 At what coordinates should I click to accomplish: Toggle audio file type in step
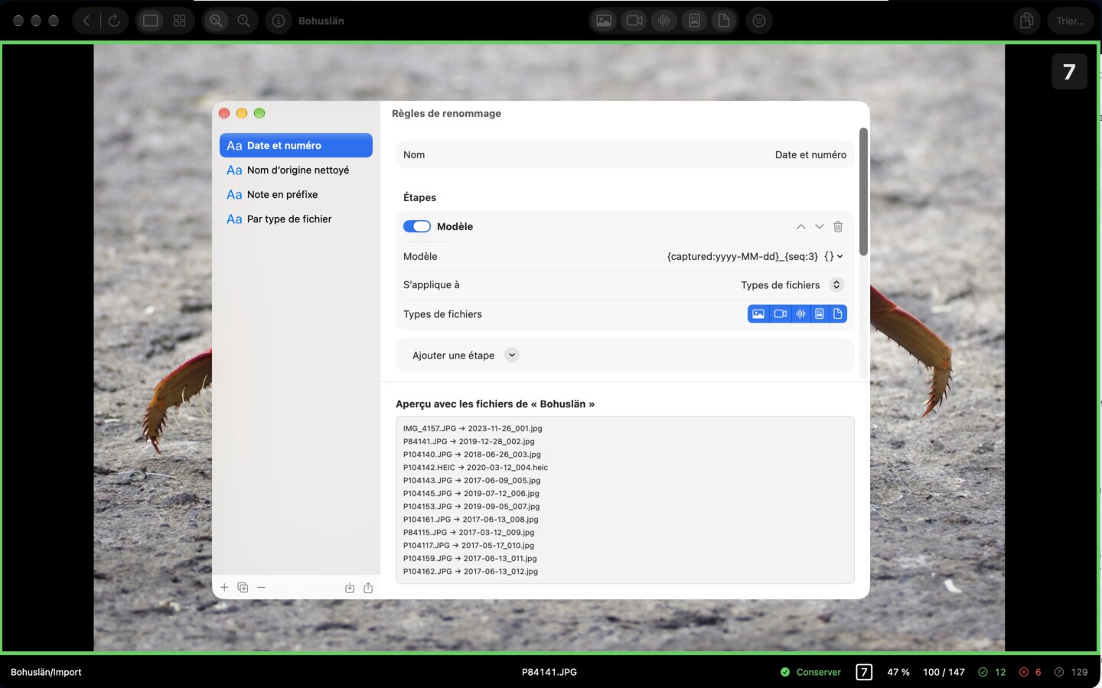pyautogui.click(x=800, y=313)
